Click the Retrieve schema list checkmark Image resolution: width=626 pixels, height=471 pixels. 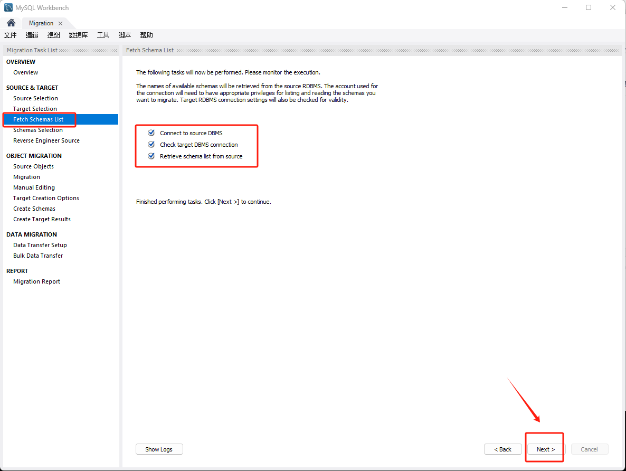point(151,156)
